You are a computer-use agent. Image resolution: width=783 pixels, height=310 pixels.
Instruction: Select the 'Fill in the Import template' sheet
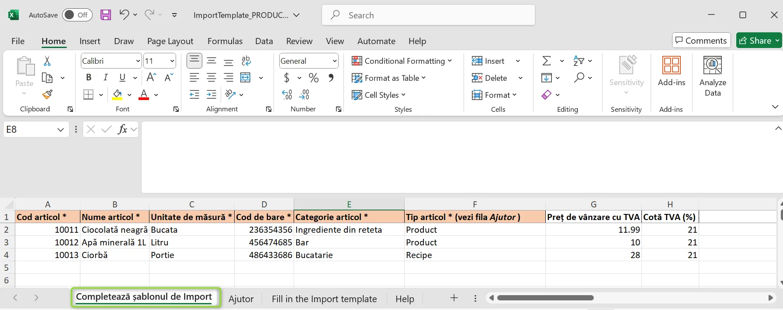point(324,299)
